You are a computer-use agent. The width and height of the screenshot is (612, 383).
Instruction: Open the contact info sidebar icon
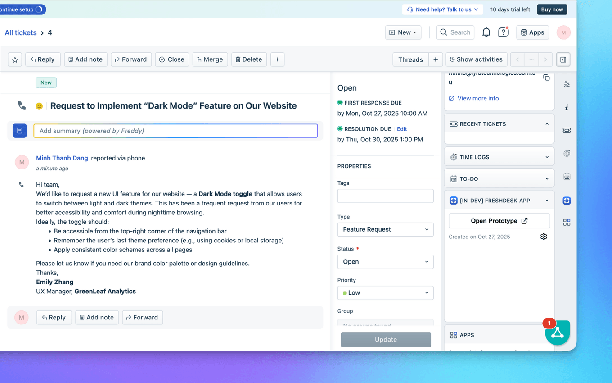[x=567, y=107]
